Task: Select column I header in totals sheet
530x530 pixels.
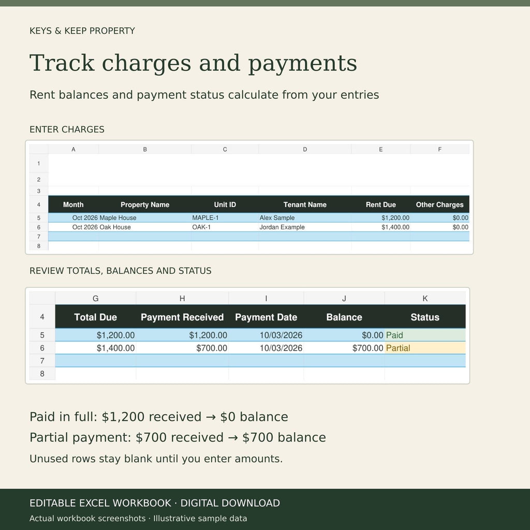Action: [266, 298]
